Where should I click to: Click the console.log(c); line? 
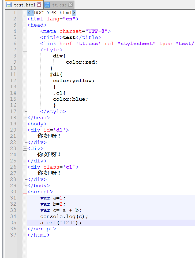pyautogui.click(x=64, y=217)
